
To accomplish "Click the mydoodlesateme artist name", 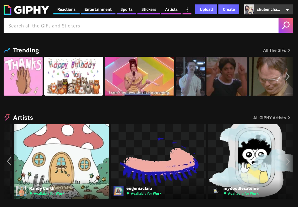I will pos(241,188).
